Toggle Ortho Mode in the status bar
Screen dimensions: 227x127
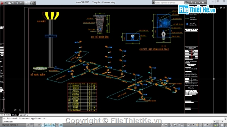(x=35, y=125)
